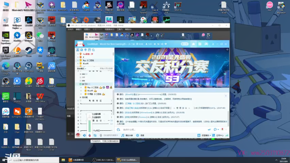Click the speaker volume icon in YY bottom bar
Screen dimensions: 290x163
pyautogui.click(x=84, y=135)
